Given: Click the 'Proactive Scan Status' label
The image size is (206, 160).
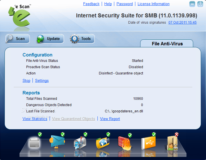Looking at the screenshot, I should 43,67.
